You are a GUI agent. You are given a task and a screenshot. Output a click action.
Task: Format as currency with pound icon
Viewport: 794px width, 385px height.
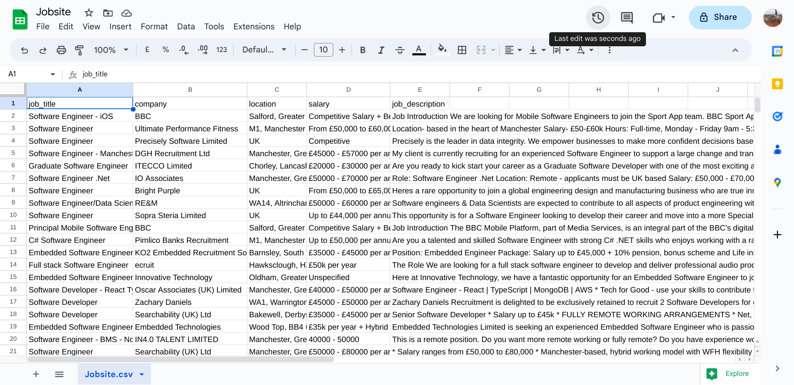tap(147, 50)
